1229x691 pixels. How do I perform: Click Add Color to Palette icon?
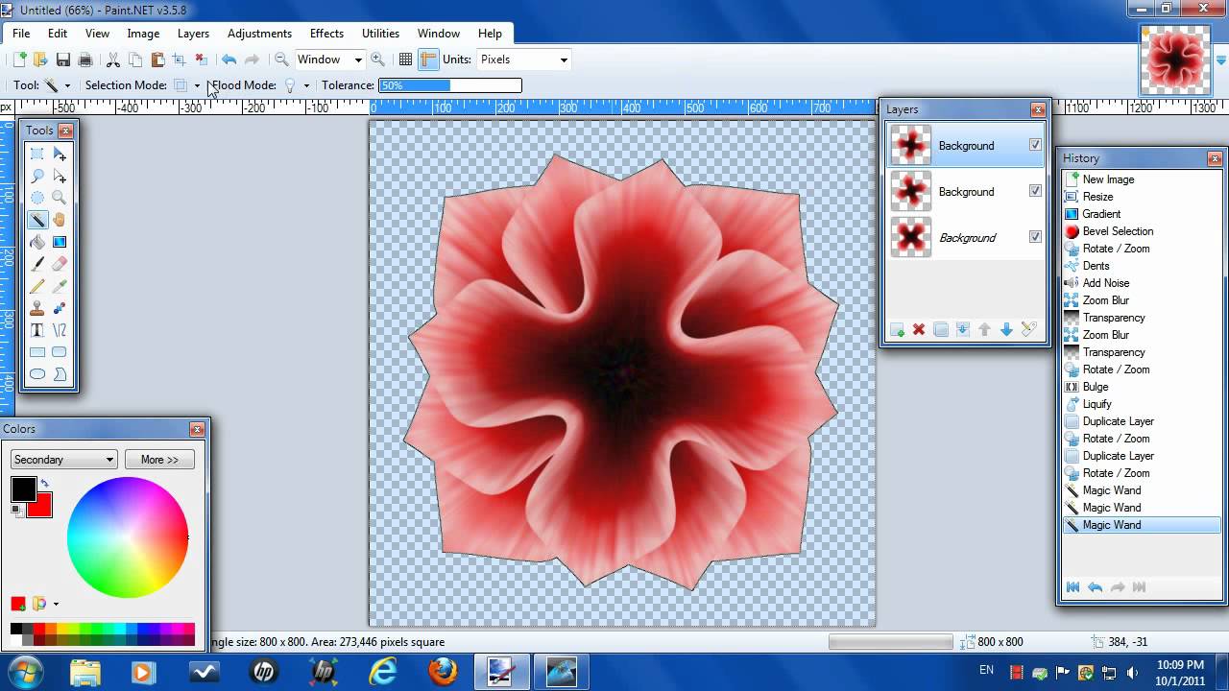click(x=17, y=604)
